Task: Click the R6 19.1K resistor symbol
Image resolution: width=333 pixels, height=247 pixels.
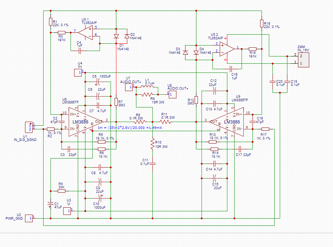Action: coord(102,149)
